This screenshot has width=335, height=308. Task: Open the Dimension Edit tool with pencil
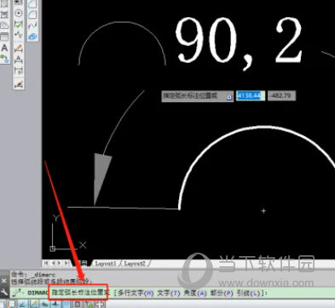[x=18, y=48]
